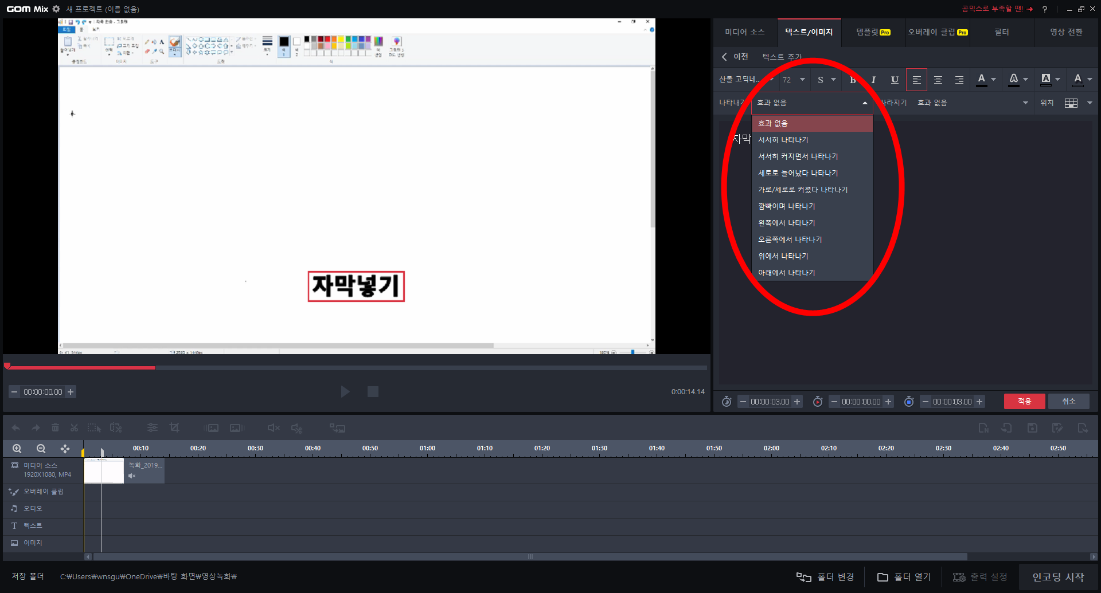Click the current time 00:00:00.00 field
The height and width of the screenshot is (593, 1101).
point(43,392)
